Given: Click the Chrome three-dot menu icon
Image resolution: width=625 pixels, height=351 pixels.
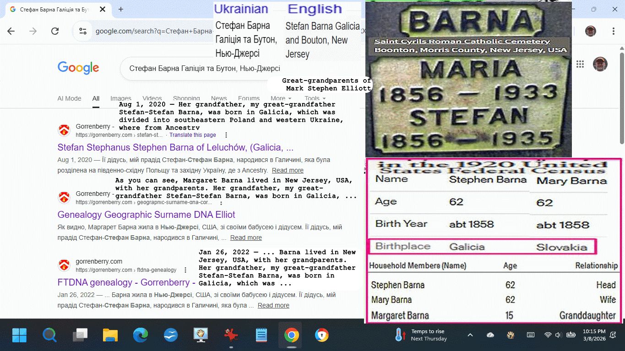Looking at the screenshot, I should click(x=614, y=31).
